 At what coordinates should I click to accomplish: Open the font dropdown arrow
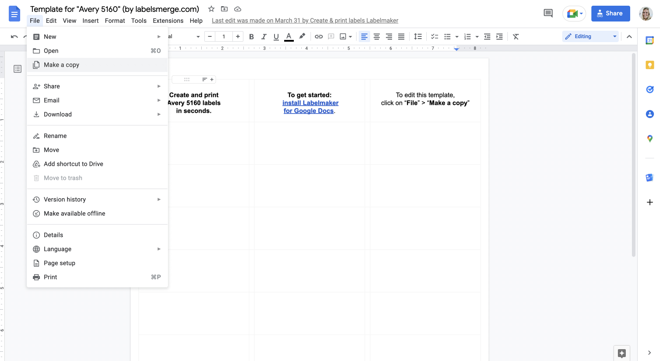(198, 37)
